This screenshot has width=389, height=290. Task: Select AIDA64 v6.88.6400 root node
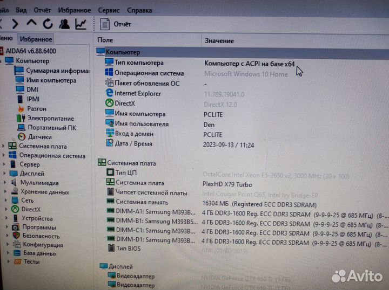point(31,51)
